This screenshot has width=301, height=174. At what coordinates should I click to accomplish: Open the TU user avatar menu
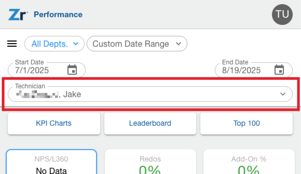pyautogui.click(x=282, y=14)
